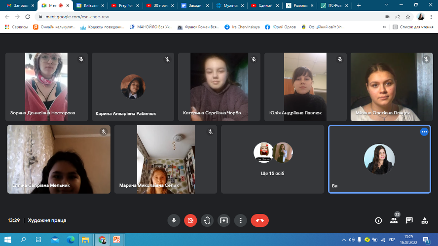This screenshot has height=246, width=438.
Task: Open 'Сервисы' apps shortcut
Action: 16,27
